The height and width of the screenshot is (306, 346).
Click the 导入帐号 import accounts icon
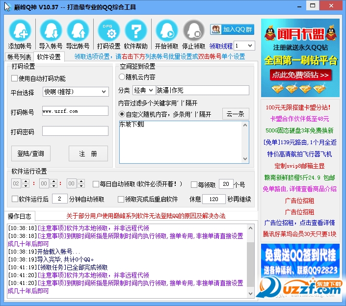(x=51, y=34)
